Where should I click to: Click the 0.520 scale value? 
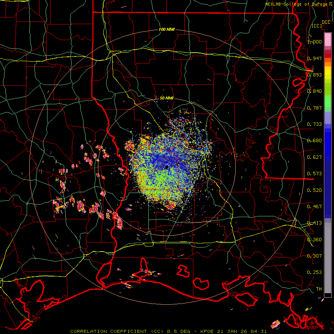(314, 190)
